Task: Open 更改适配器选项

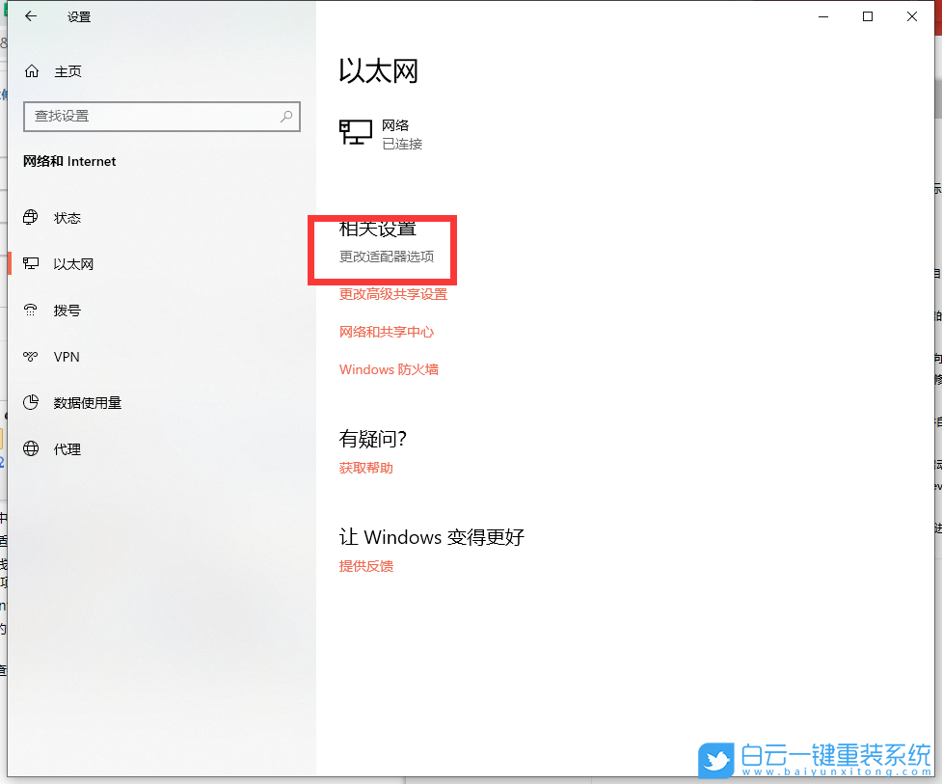Action: 389,257
